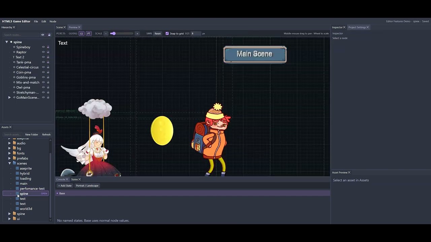Open the File menu
This screenshot has width=431, height=242.
pyautogui.click(x=36, y=22)
